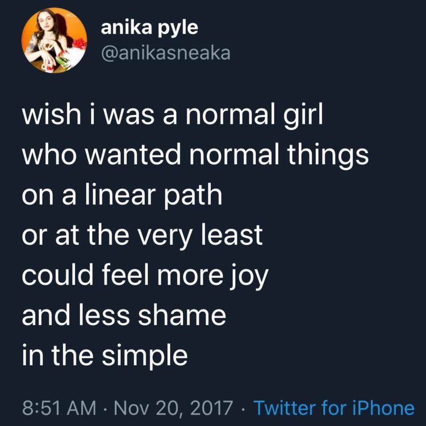Click the word "linear" in the tweet

[x=119, y=195]
